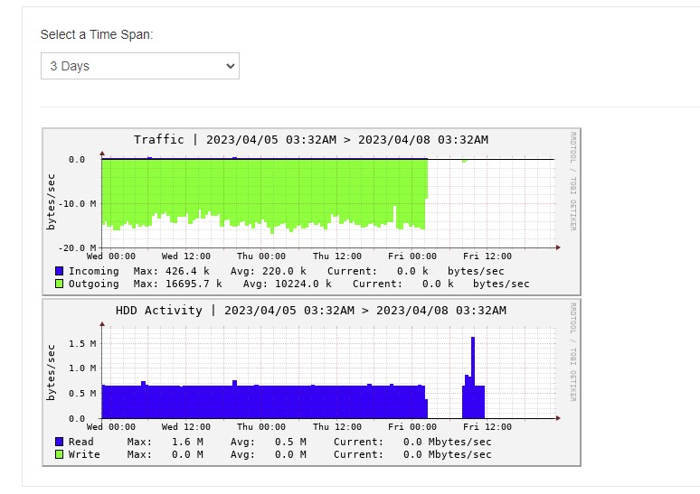The width and height of the screenshot is (700, 494).
Task: Click the RRDTOOL watermark on Traffic graph
Action: coord(572,181)
